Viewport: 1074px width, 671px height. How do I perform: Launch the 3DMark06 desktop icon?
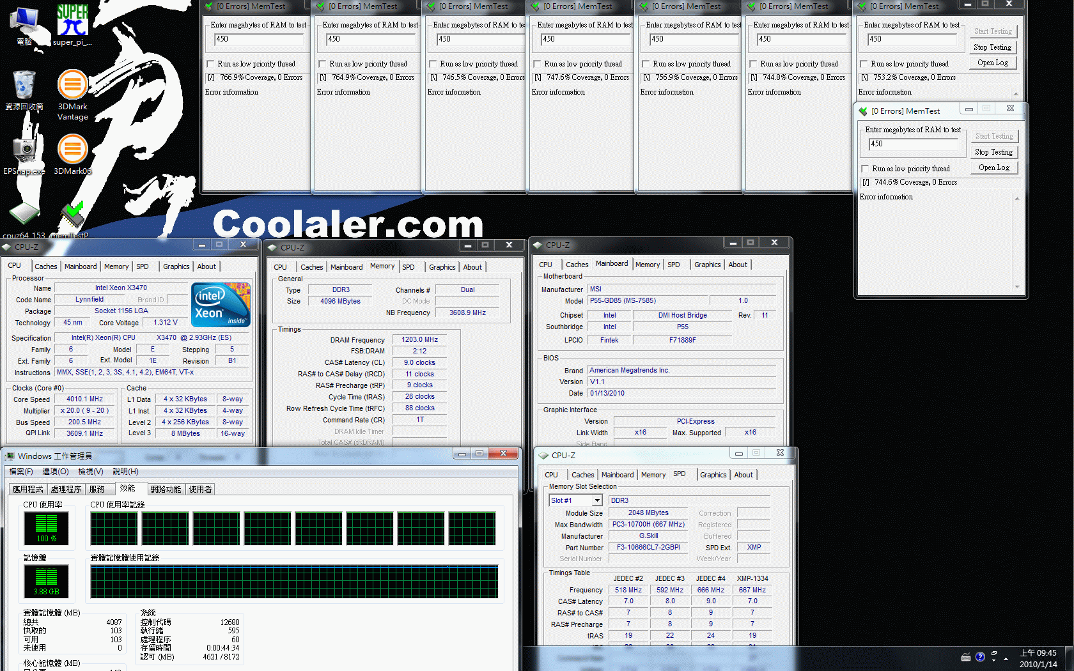click(x=73, y=155)
